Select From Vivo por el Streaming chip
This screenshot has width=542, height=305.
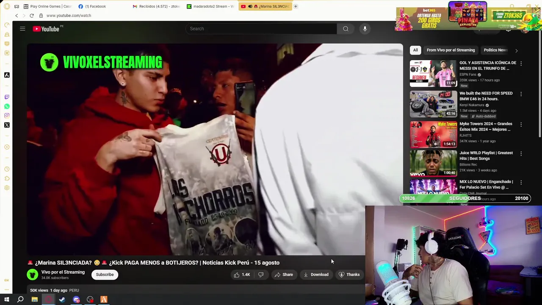coord(451,50)
